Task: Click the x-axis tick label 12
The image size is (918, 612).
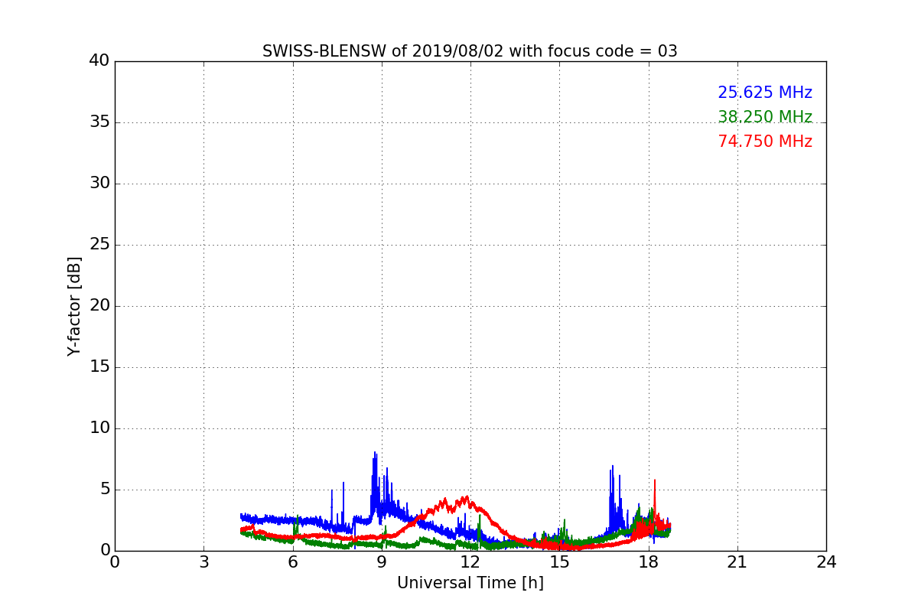Action: 470,562
